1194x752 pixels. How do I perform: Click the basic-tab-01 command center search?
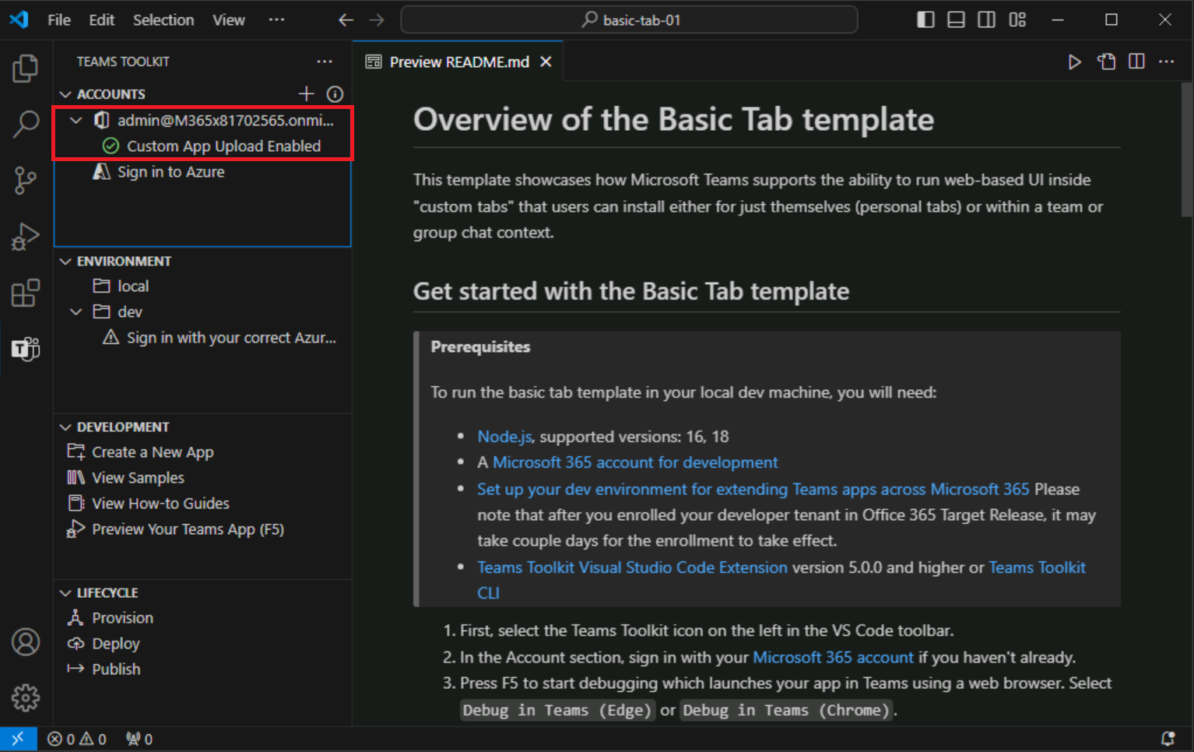pos(629,20)
